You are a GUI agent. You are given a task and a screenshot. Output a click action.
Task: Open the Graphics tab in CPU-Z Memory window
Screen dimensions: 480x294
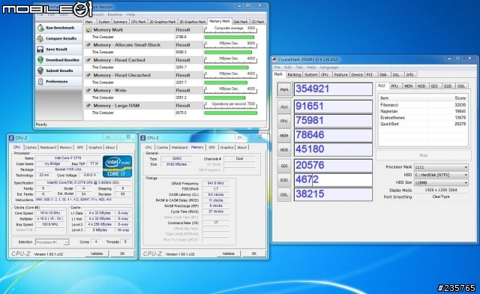226,147
